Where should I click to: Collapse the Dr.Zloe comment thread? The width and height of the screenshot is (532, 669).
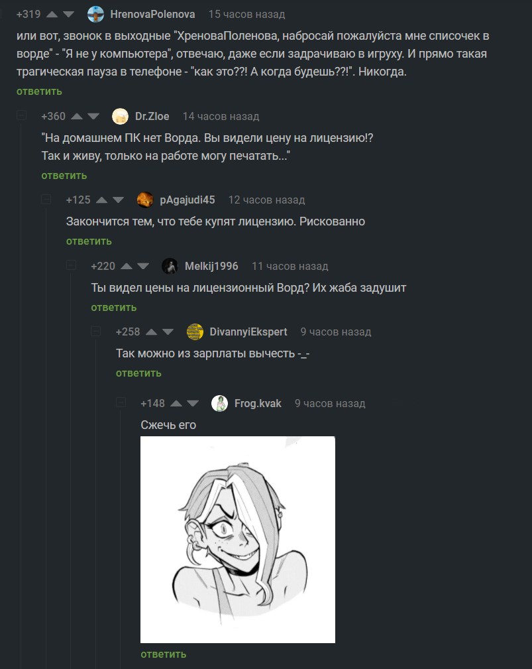pyautogui.click(x=21, y=115)
